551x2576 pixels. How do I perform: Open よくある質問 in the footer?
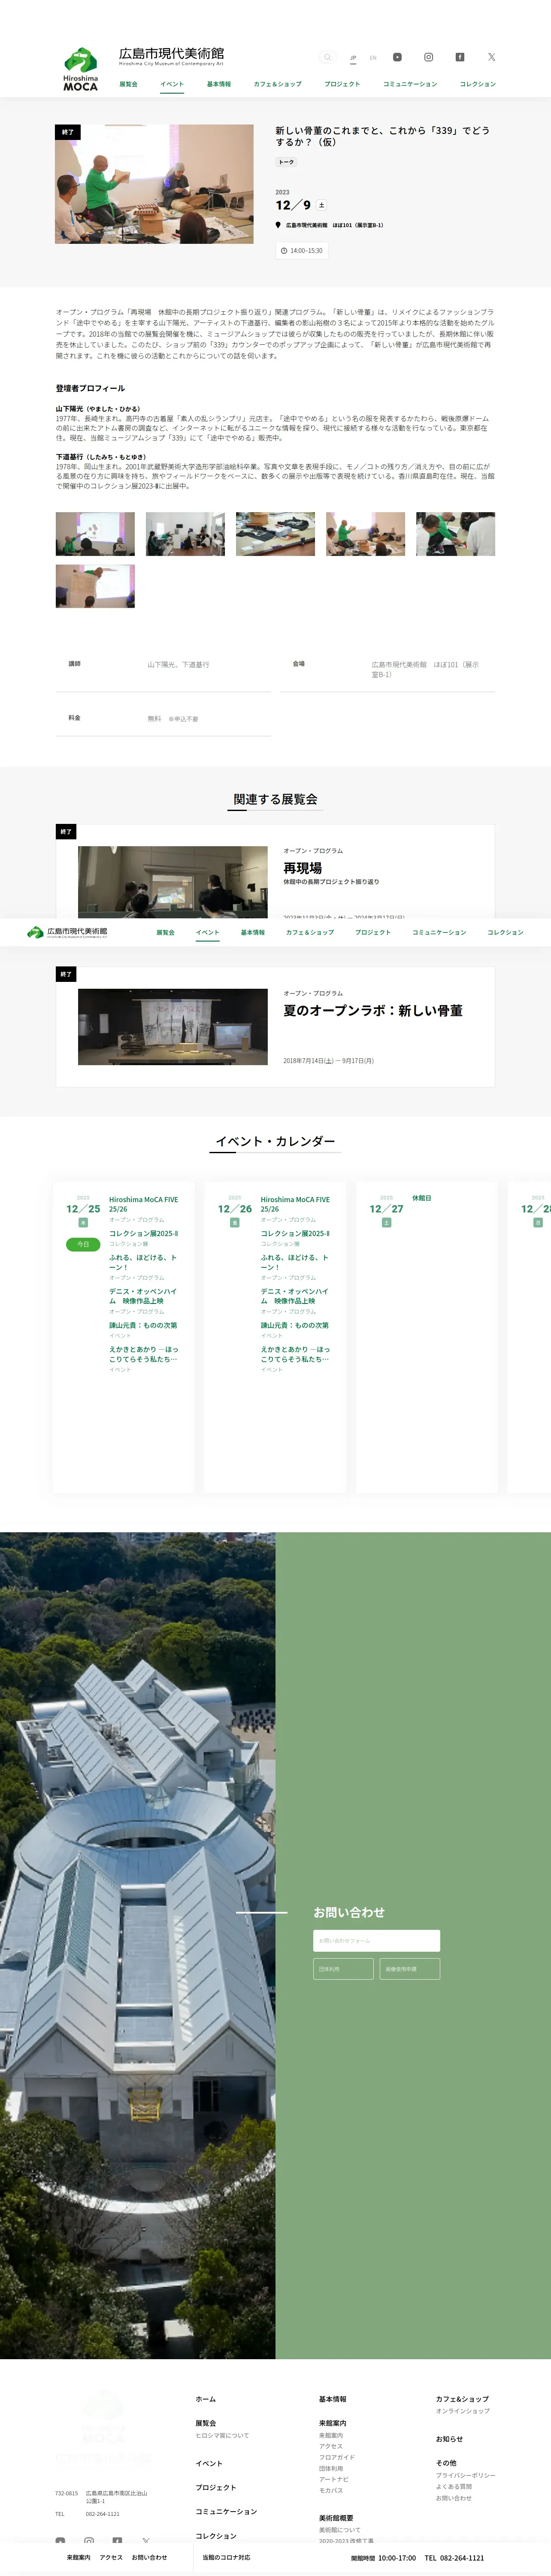pos(454,2486)
